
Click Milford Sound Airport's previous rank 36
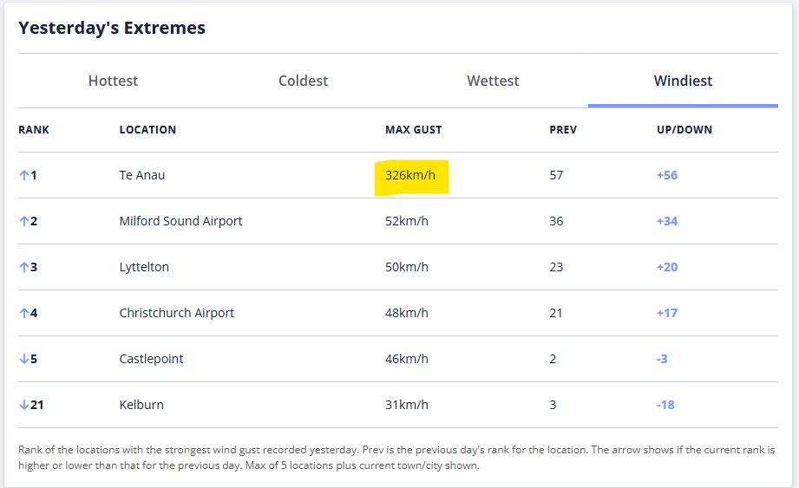556,221
